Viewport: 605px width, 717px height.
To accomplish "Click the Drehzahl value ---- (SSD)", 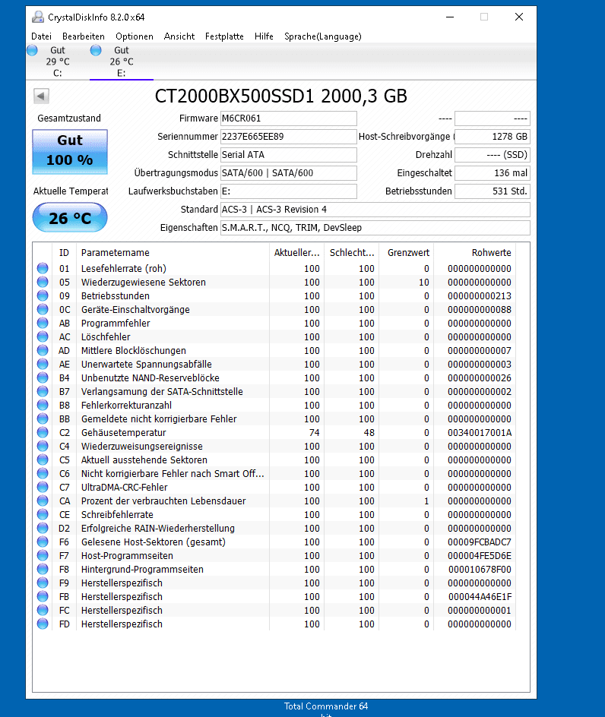I will 493,155.
